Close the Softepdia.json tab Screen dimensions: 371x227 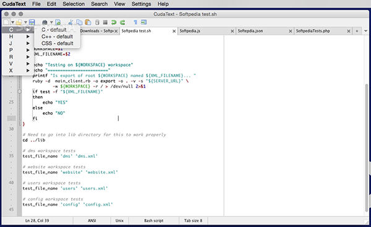pos(291,31)
